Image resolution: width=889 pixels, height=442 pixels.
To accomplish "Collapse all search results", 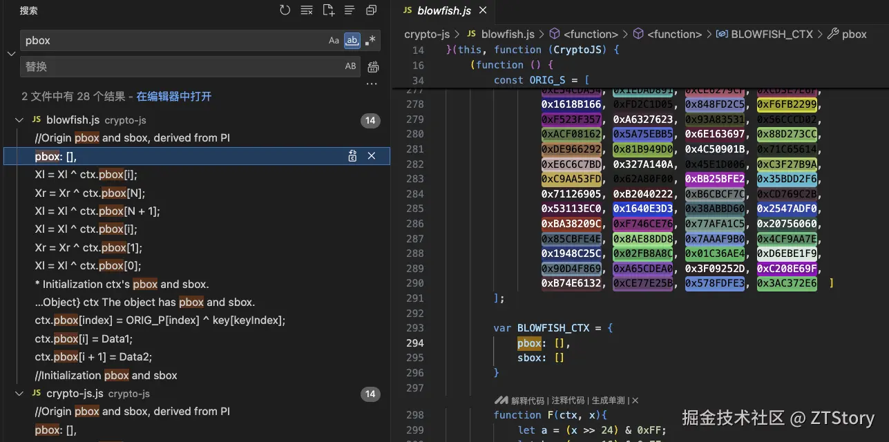I will (x=371, y=10).
